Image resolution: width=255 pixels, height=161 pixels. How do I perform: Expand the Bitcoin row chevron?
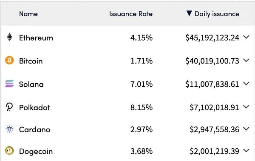coord(246,60)
